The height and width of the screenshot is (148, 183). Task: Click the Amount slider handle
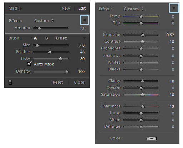39,28
